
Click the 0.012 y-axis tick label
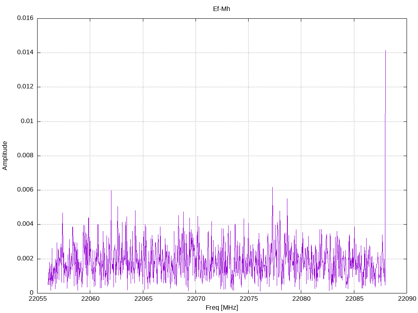pyautogui.click(x=25, y=87)
